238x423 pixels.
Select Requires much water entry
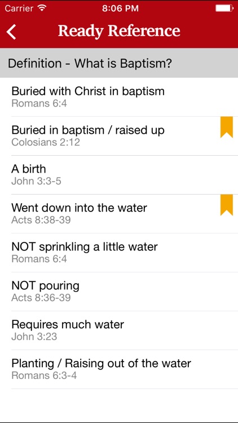coord(119,330)
